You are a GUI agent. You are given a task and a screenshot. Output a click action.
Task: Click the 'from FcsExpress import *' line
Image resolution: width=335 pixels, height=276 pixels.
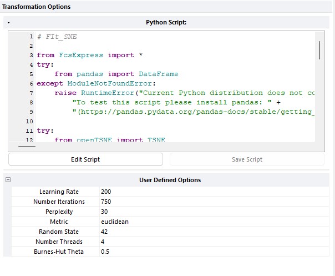pyautogui.click(x=90, y=55)
